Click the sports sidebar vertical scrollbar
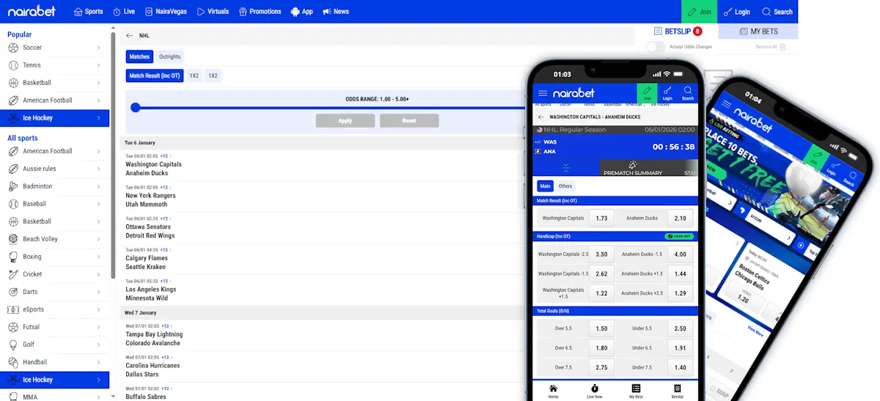Viewport: 880px width, 401px height. pos(113,154)
